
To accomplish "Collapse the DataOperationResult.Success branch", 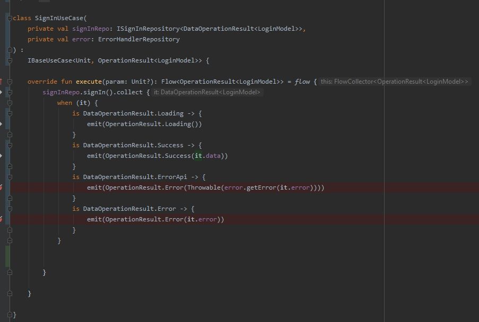I will (x=10, y=146).
